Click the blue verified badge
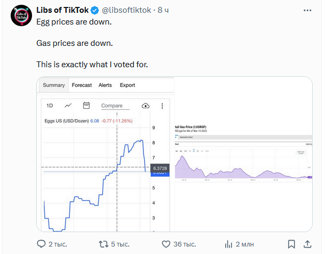The width and height of the screenshot is (326, 254). tap(94, 10)
